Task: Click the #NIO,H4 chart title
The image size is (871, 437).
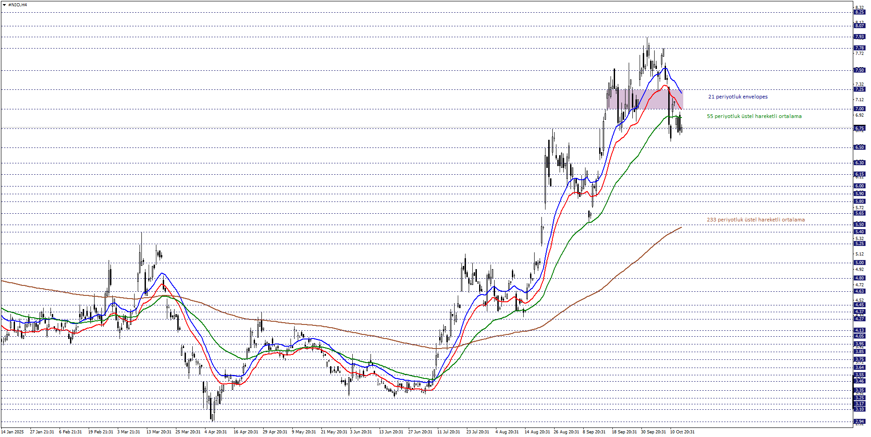Action: [17, 5]
